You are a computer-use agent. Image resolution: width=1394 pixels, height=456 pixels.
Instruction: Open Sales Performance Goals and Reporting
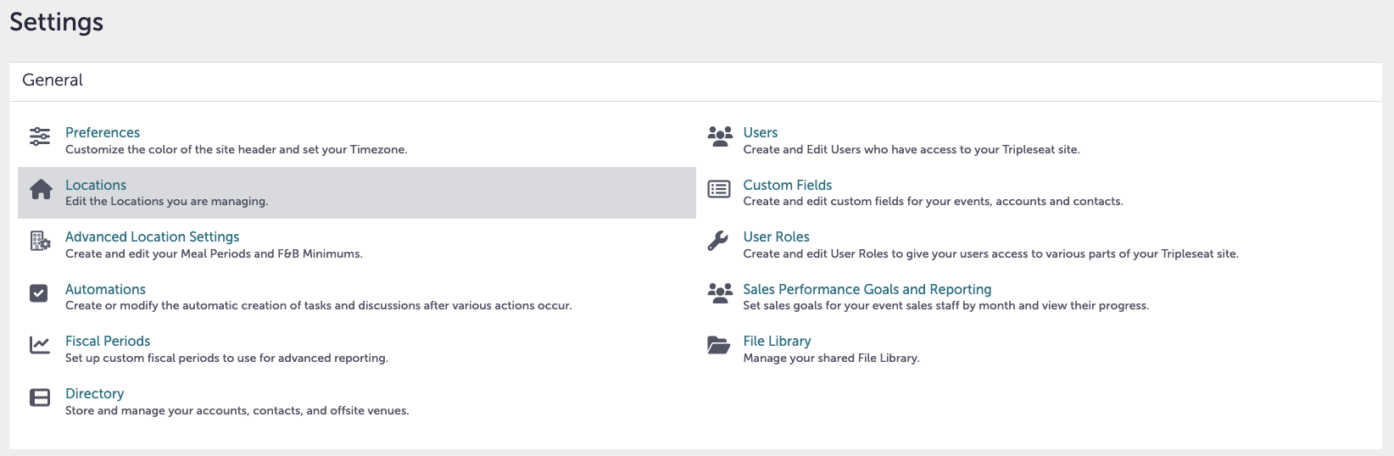(x=867, y=289)
